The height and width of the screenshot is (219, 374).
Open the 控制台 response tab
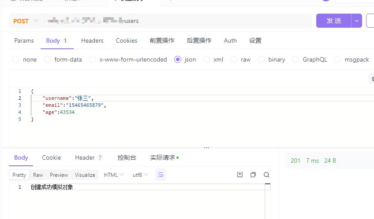[127, 157]
